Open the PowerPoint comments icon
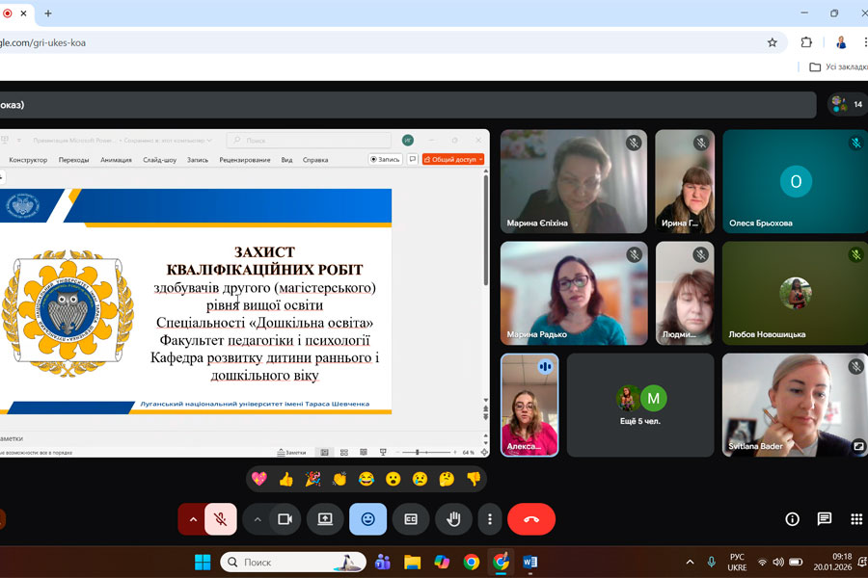The width and height of the screenshot is (868, 578). tap(413, 159)
